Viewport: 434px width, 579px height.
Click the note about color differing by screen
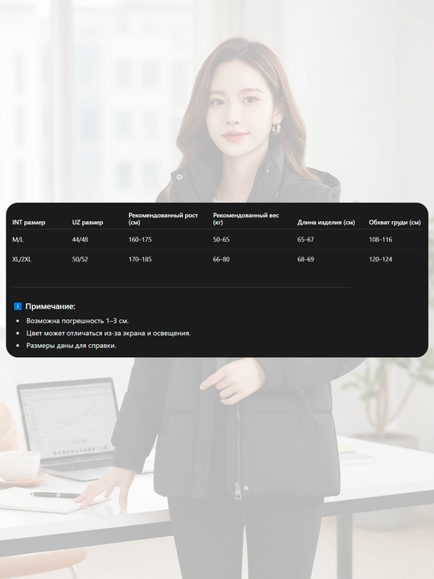tap(108, 333)
